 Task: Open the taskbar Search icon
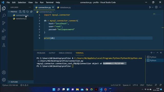[59, 89]
